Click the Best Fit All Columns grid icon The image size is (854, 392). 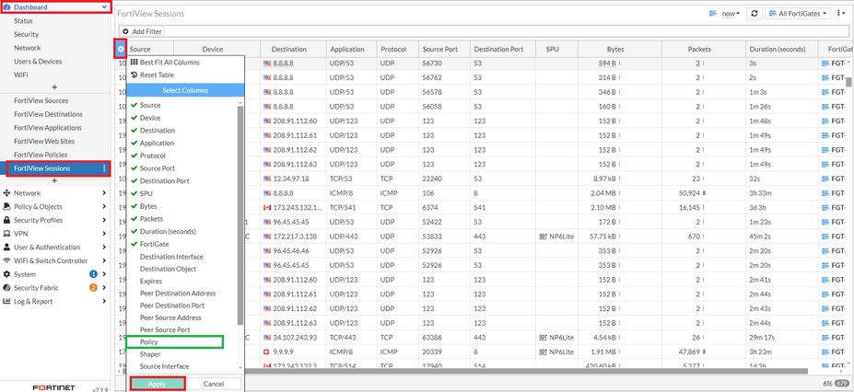[x=134, y=63]
